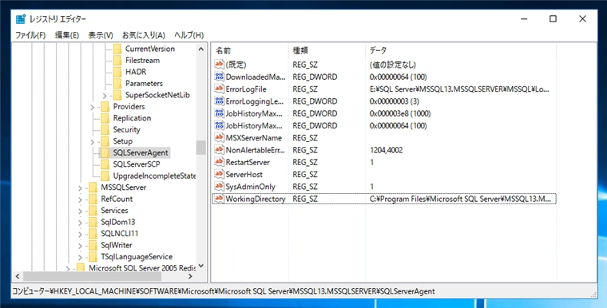The width and height of the screenshot is (607, 308).
Task: Select the UpgradeIncompleteState folder icon
Action: [x=105, y=176]
